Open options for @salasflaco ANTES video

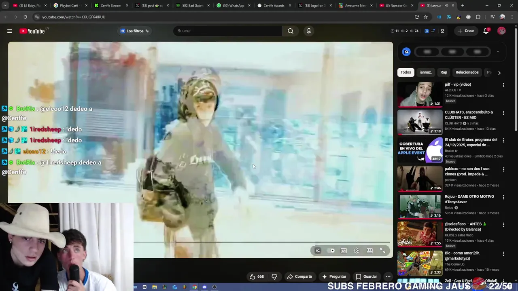click(503, 224)
